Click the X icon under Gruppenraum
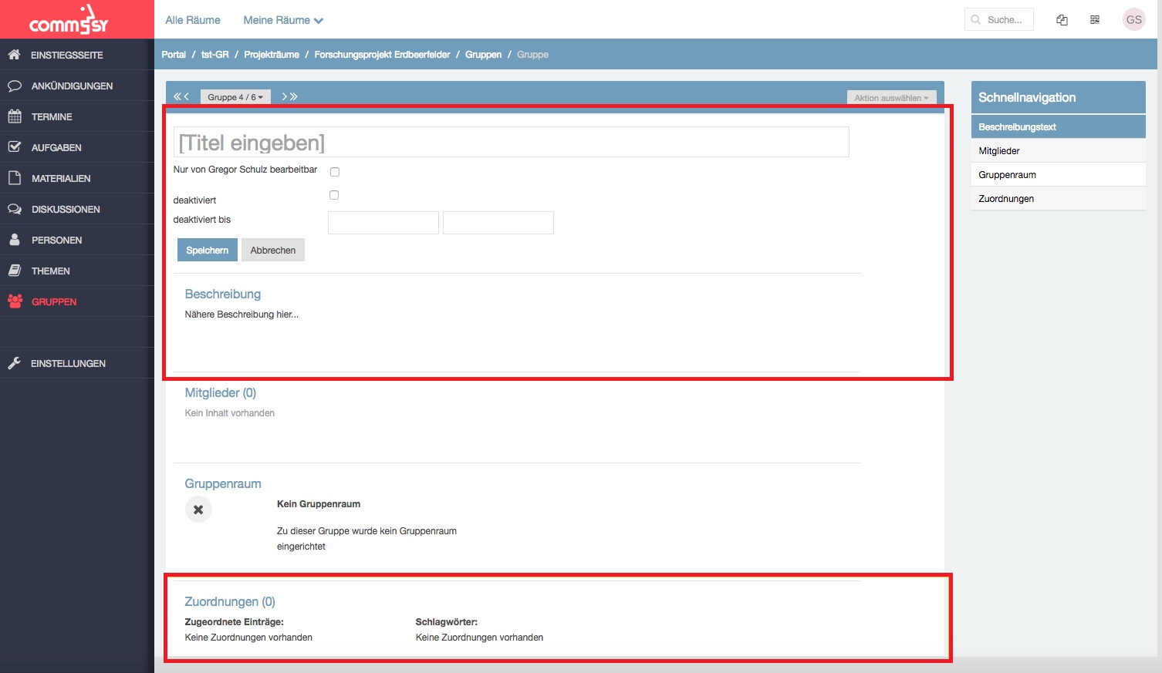This screenshot has height=673, width=1162. tap(198, 510)
